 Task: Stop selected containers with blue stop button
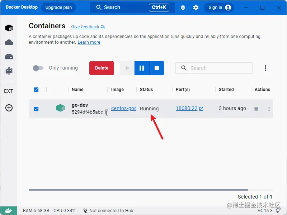coord(157,68)
